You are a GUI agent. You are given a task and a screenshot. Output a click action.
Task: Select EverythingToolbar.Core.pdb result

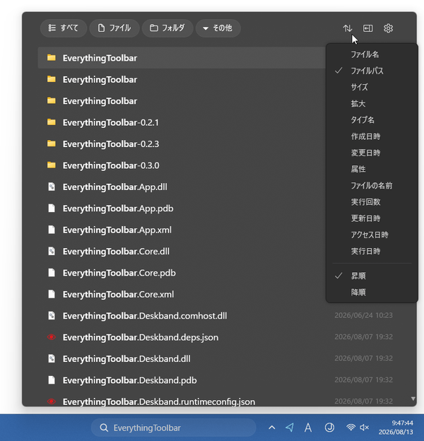[182, 273]
